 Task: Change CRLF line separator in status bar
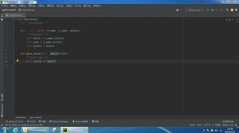click(199, 125)
